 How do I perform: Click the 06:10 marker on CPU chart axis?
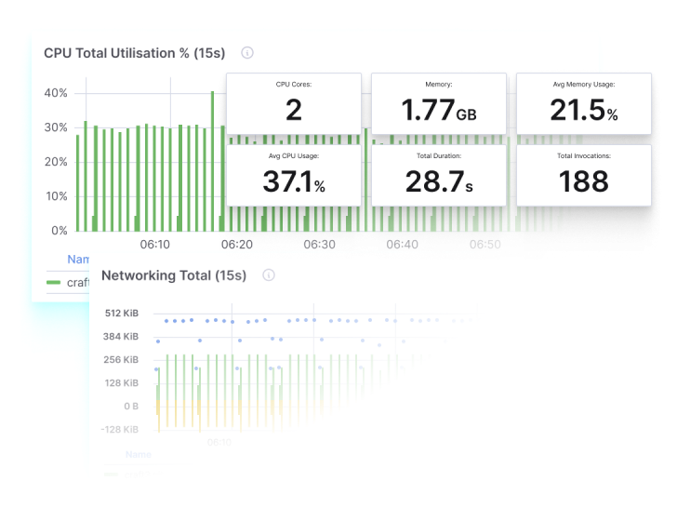[155, 245]
